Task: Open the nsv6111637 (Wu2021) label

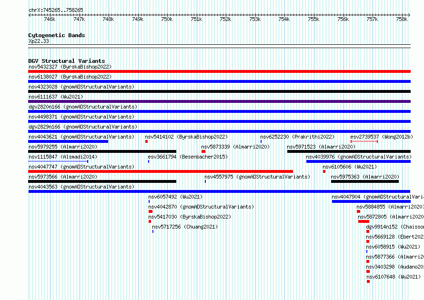Action: click(56, 97)
